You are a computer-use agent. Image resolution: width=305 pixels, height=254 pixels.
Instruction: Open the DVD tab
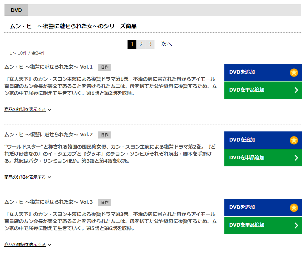point(16,10)
